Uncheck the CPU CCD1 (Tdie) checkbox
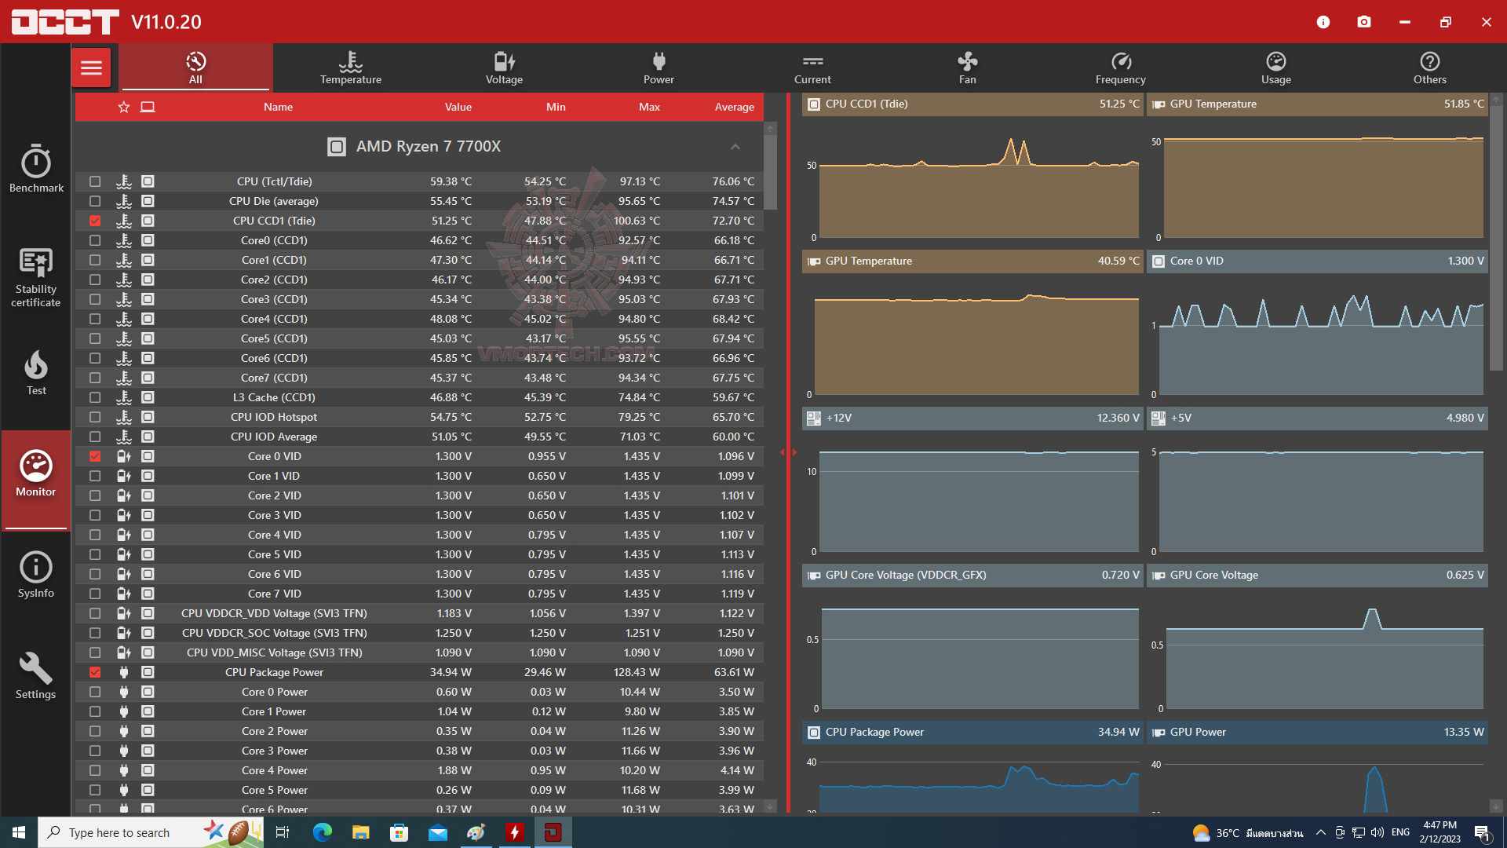Viewport: 1507px width, 848px height. (95, 221)
